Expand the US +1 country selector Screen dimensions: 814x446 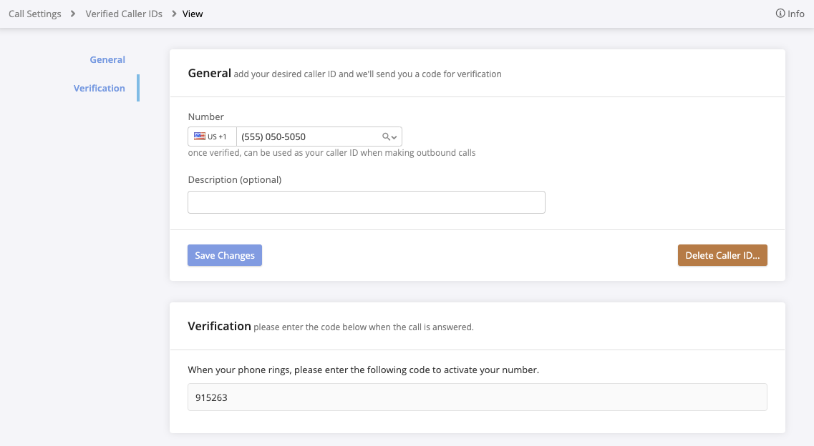tap(211, 136)
